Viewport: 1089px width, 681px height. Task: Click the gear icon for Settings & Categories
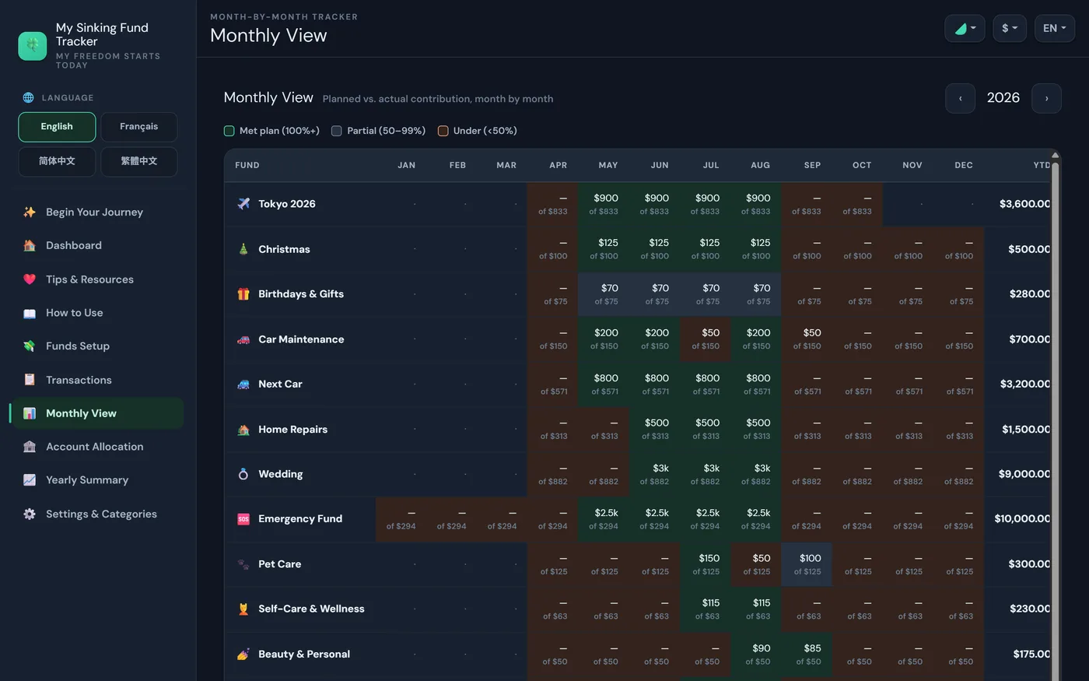pyautogui.click(x=30, y=514)
